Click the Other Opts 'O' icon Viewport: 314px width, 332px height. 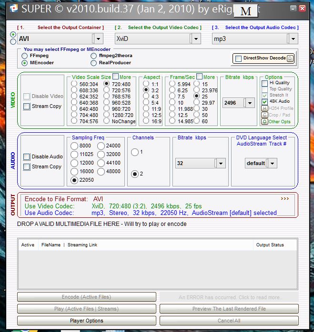tap(264, 122)
